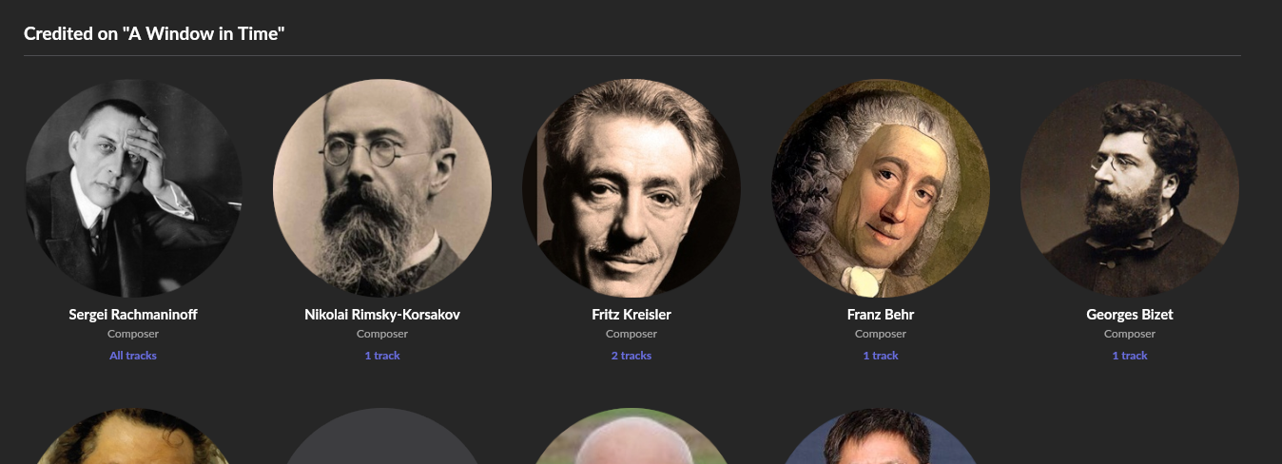Viewport: 1282px width, 464px height.
Task: Open first partially visible portrait in second row
Action: coord(133,436)
